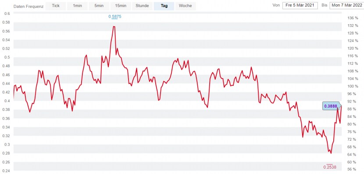Image resolution: width=364 pixels, height=174 pixels.
Task: Click the 0.6 left axis label
Action: [7, 14]
